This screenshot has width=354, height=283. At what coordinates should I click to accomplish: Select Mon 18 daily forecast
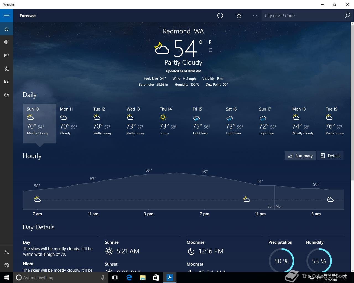tap(305, 124)
